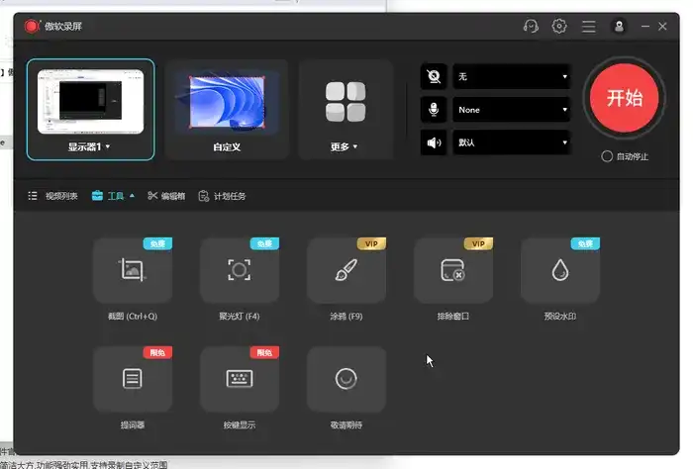This screenshot has width=693, height=469.
Task: Open the hamburger menu in title bar
Action: pyautogui.click(x=588, y=27)
